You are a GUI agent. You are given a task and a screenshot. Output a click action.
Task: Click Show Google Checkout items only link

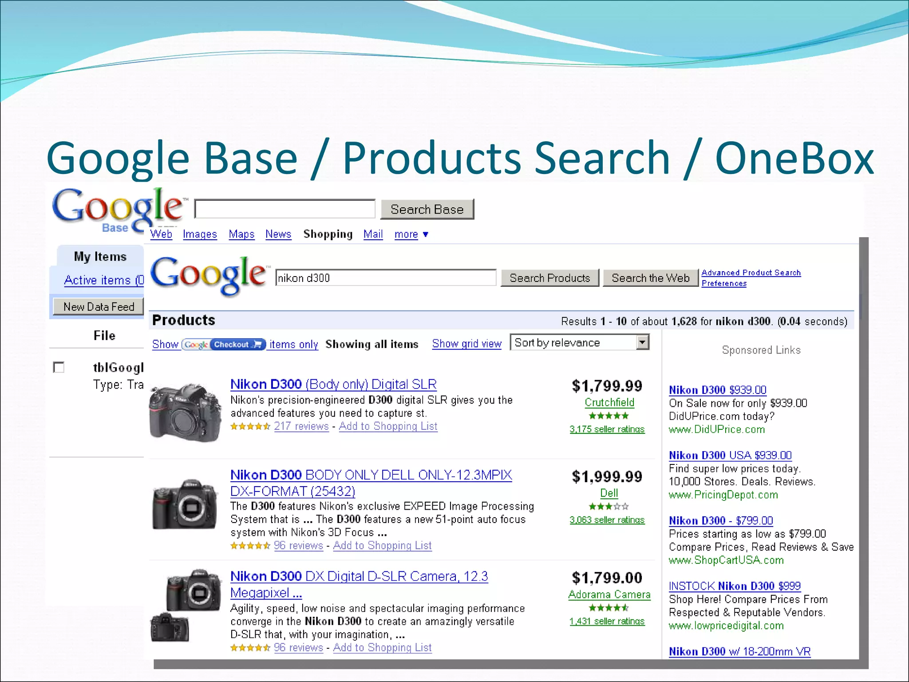(235, 345)
